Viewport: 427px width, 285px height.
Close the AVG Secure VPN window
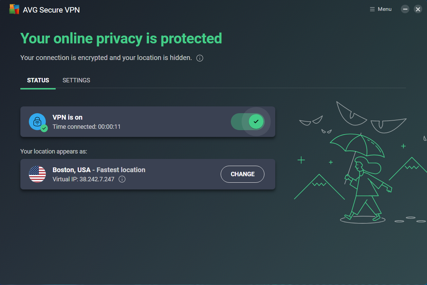click(418, 9)
